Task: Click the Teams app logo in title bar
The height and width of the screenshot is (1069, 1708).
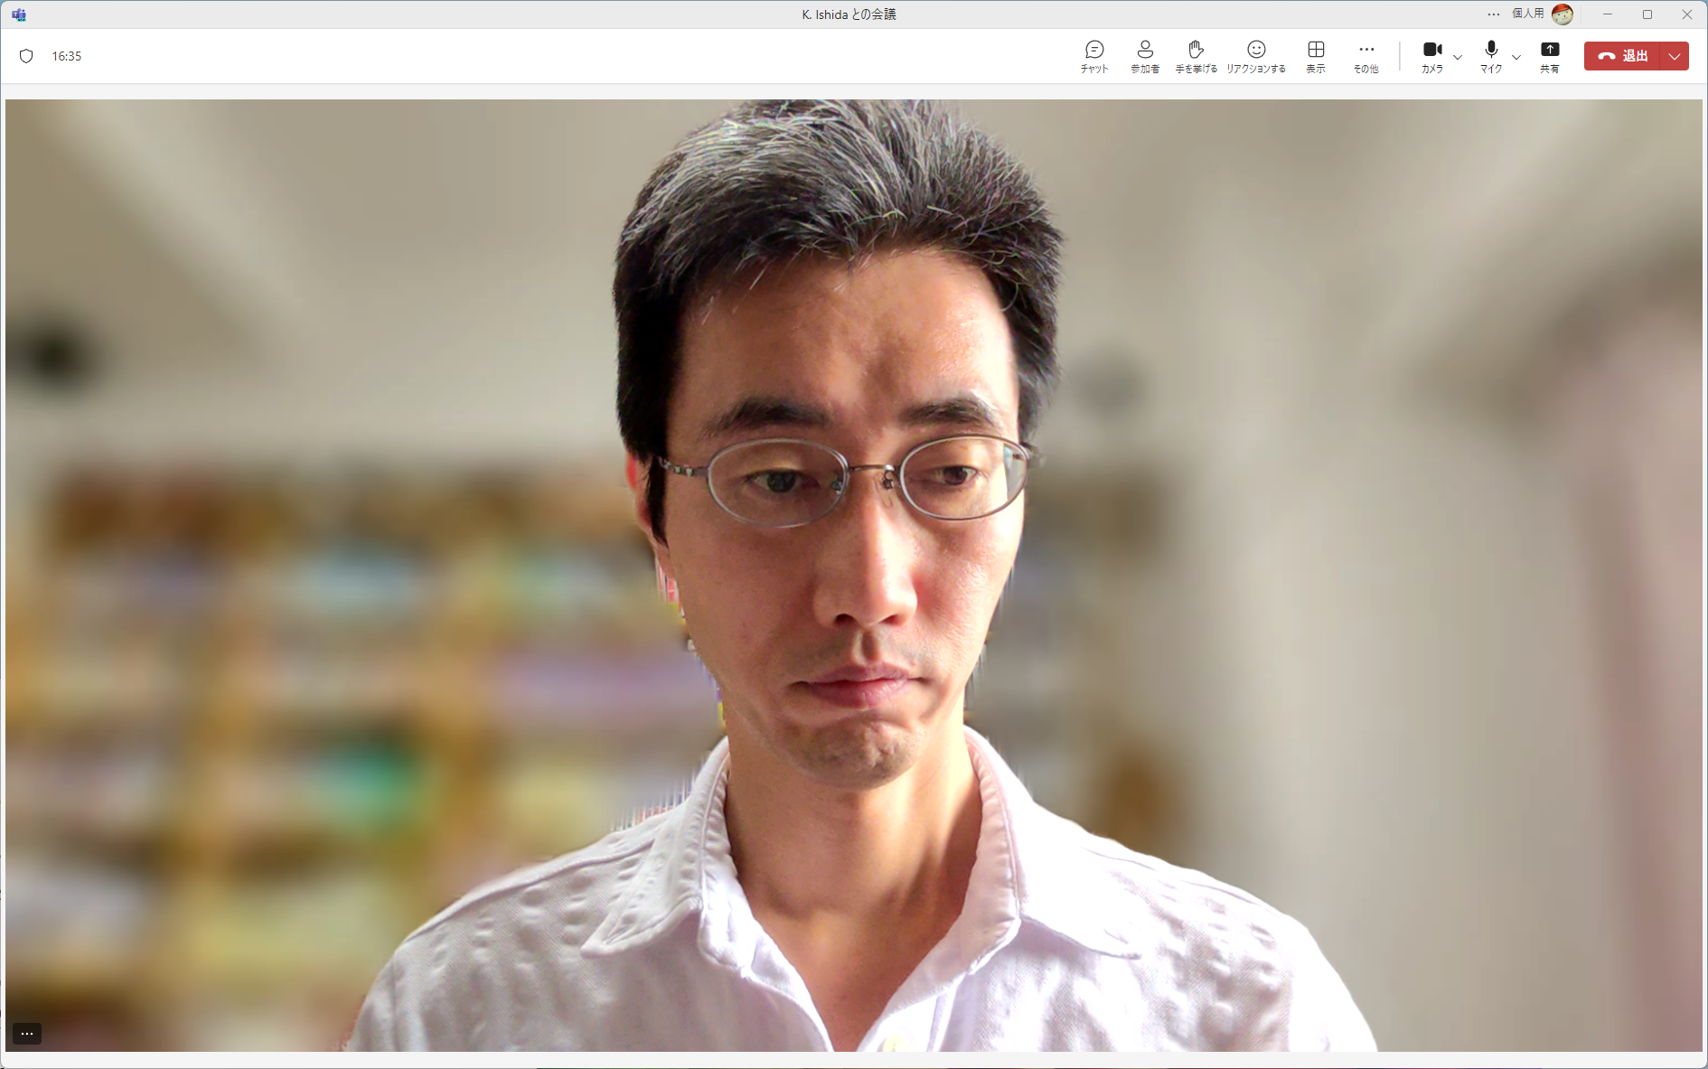Action: coord(19,14)
